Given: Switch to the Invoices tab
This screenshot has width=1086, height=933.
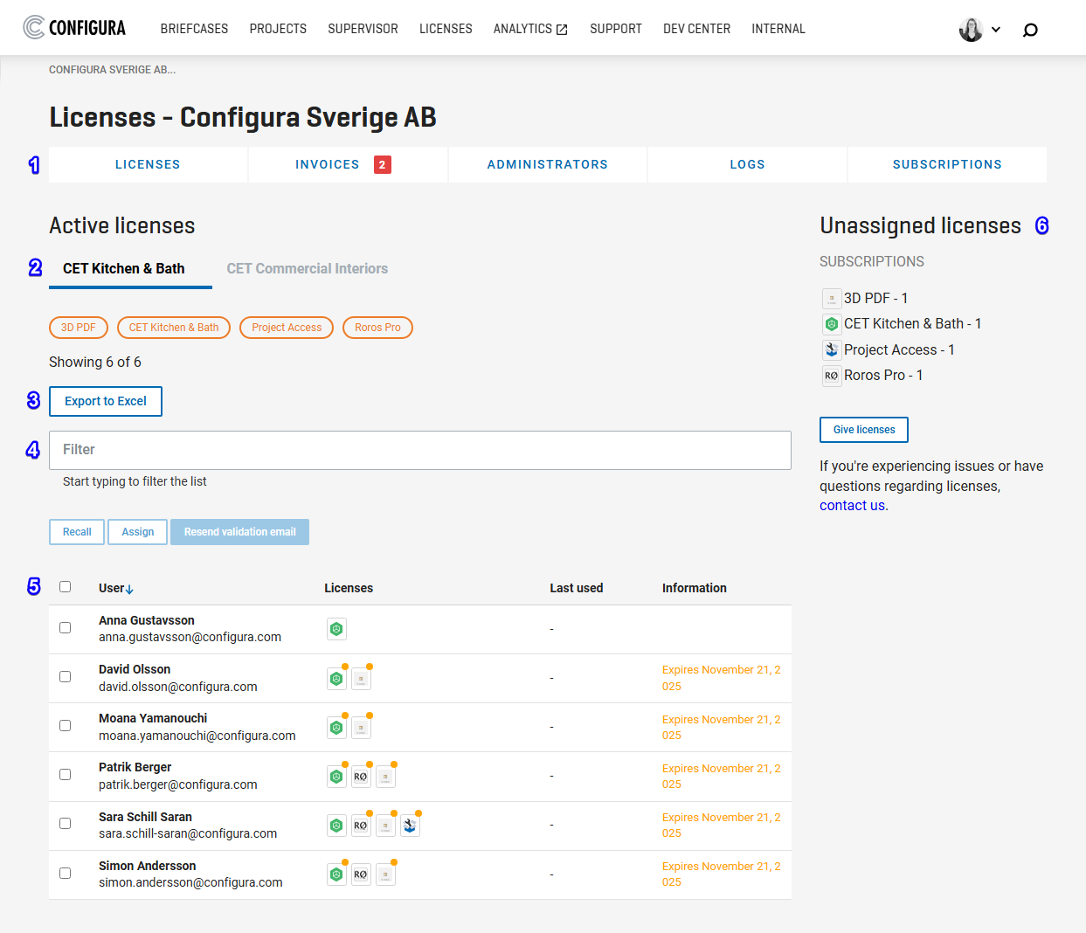Looking at the screenshot, I should (x=348, y=164).
